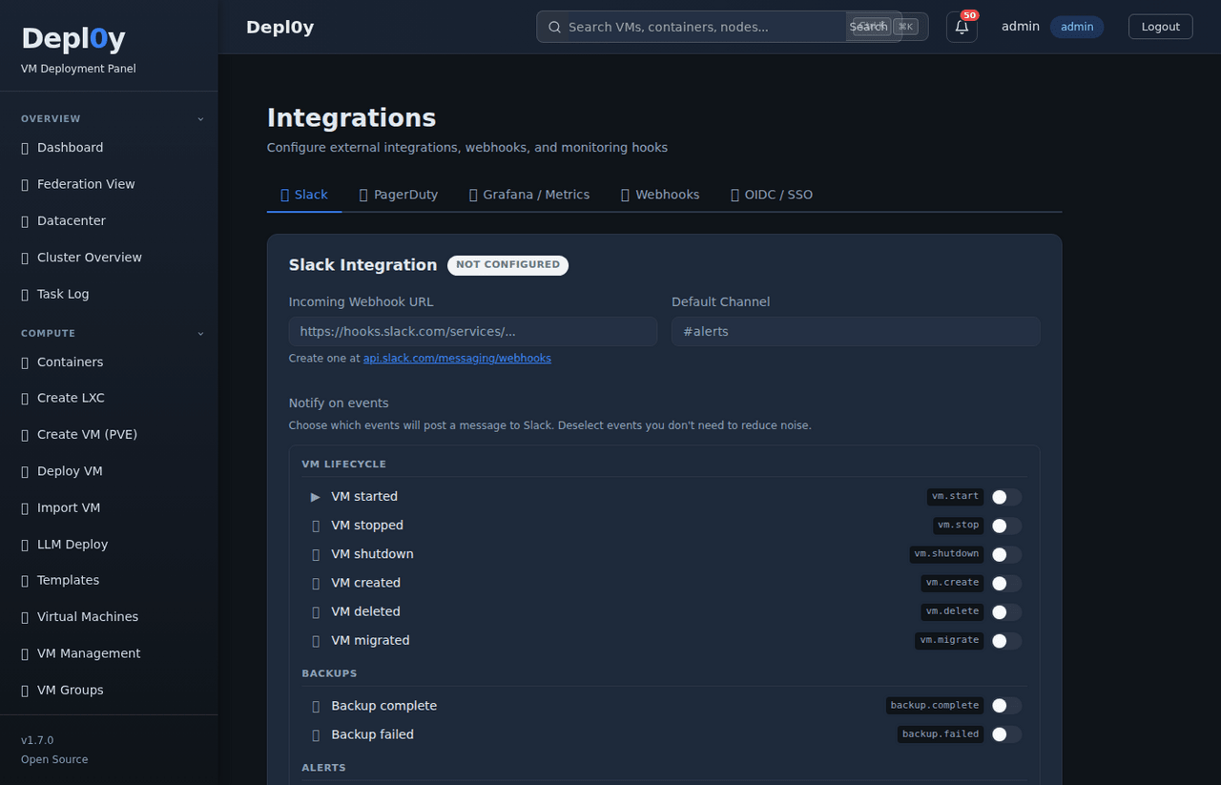Click the LLM Deploy sidebar icon

coord(25,545)
